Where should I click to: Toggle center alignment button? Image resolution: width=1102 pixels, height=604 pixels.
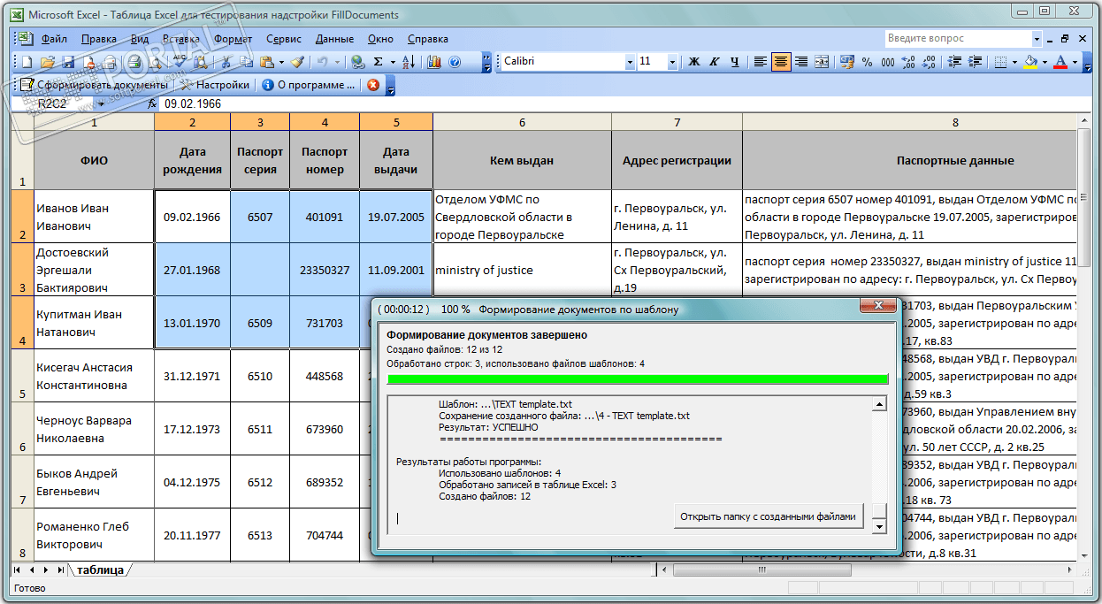[780, 62]
